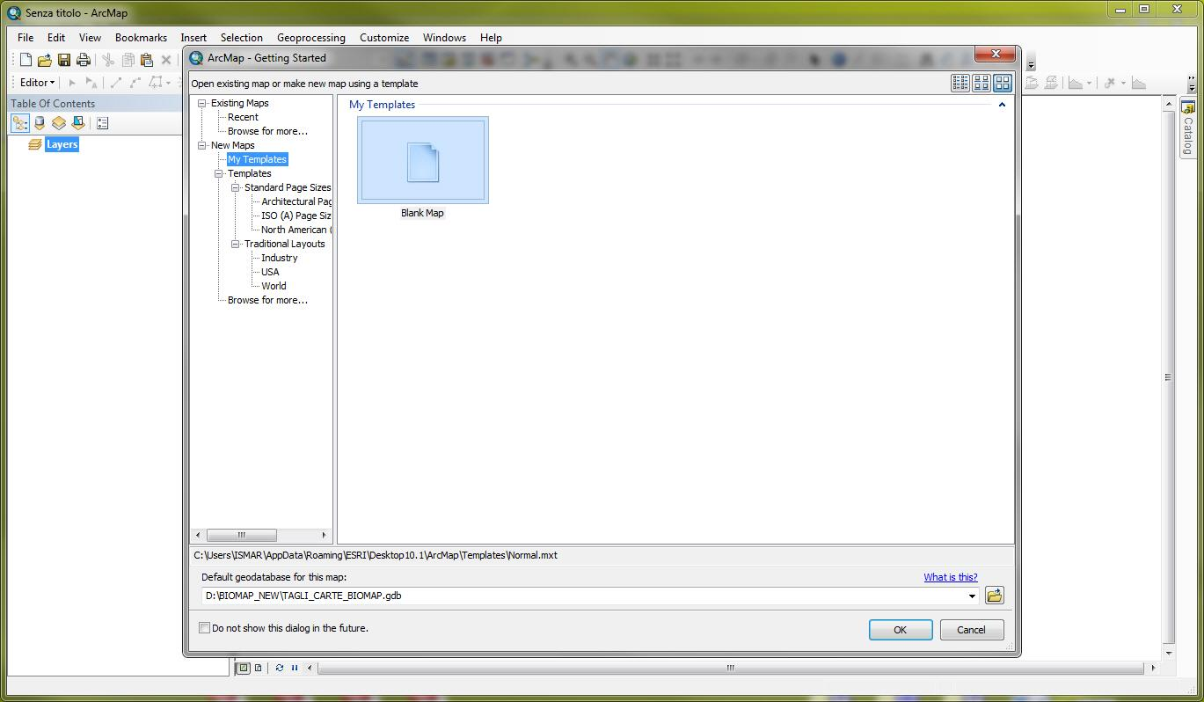1204x702 pixels.
Task: Select North American page sizes item
Action: 296,230
